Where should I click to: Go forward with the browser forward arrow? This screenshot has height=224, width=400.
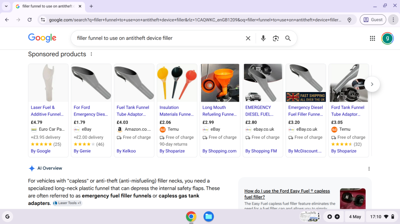pyautogui.click(x=18, y=20)
